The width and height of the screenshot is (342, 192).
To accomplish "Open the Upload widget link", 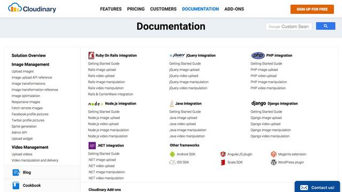I will pos(22,139).
